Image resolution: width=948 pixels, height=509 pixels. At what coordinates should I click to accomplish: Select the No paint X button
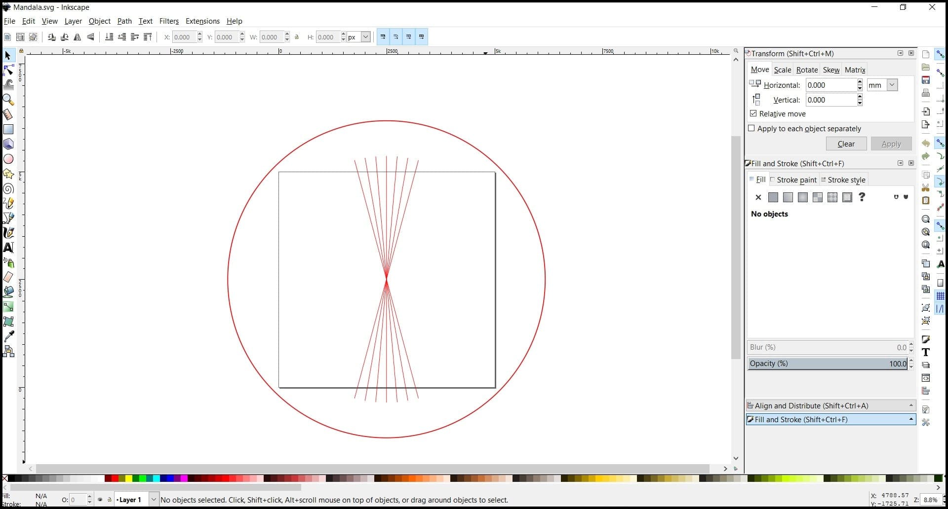click(758, 197)
